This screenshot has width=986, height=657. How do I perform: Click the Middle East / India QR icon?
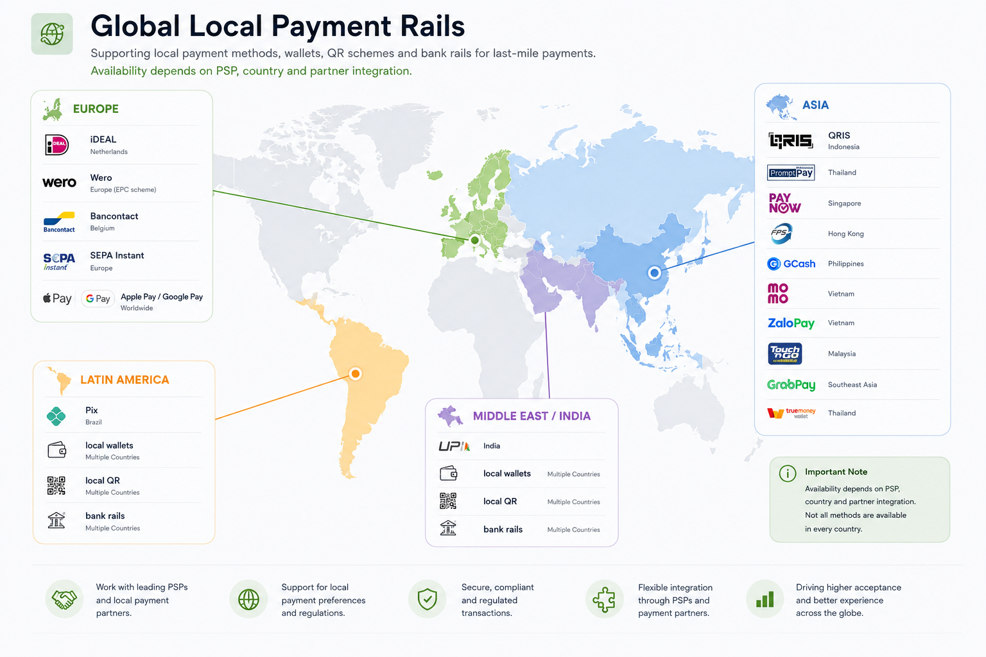[x=448, y=501]
